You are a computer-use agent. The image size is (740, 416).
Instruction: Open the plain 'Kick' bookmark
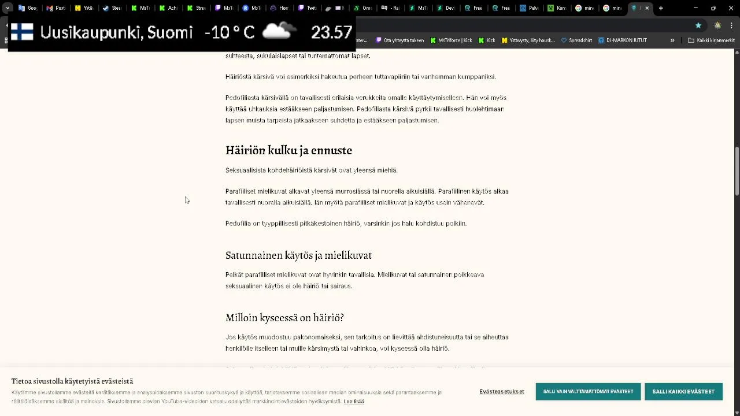[x=486, y=40]
